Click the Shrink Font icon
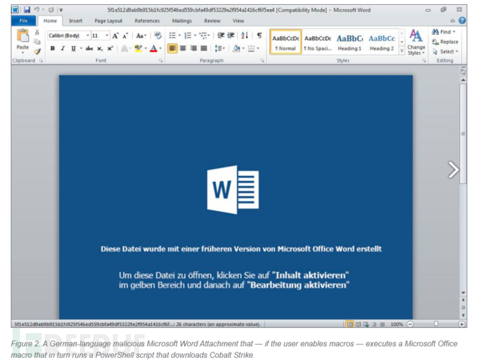Screen dimensions: 480x362 [x=125, y=35]
